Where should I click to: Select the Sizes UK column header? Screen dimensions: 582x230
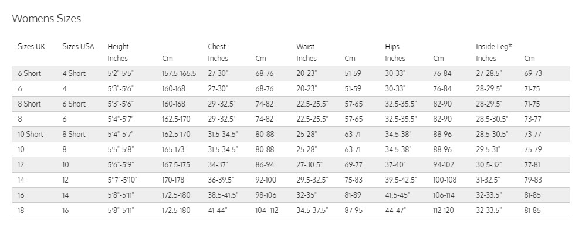point(32,47)
